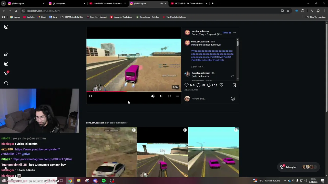Screen dimensions: 328x184
Task: Expand the Senin için dropdown
Action: click(x=198, y=67)
